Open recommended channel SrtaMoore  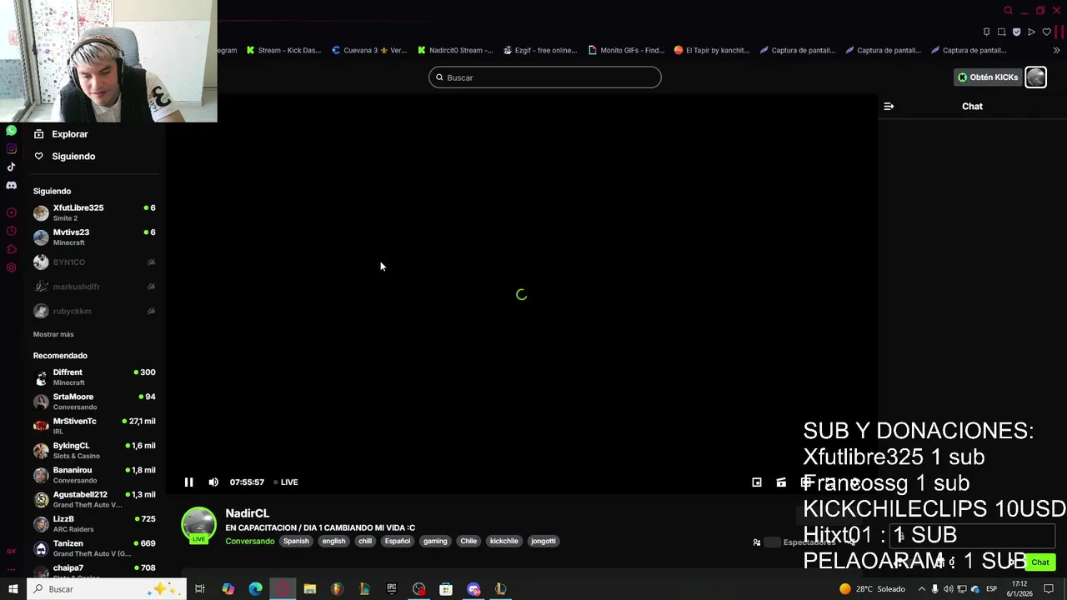pos(94,402)
